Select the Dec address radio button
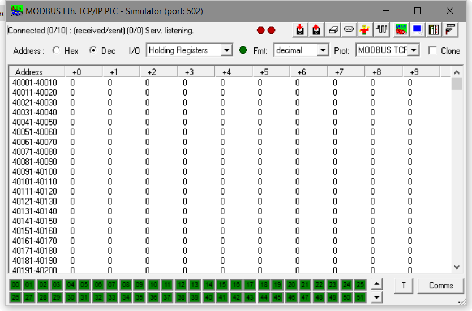The image size is (472, 311). [93, 50]
